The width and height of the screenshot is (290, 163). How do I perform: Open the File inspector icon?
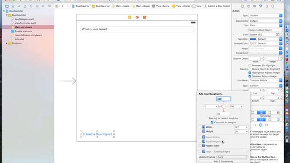242,6
